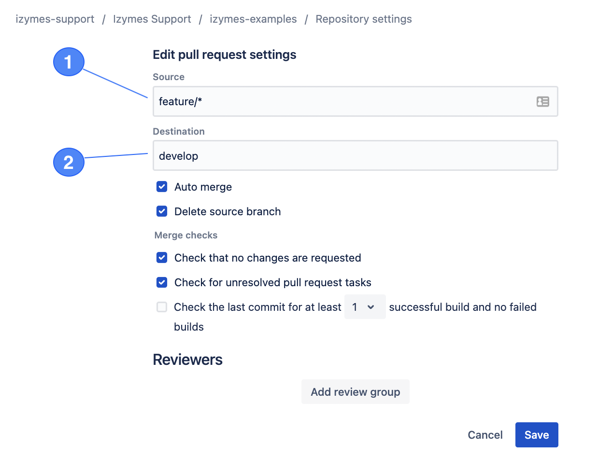Navigate to izymes-examples repository breadcrumb
This screenshot has height=472, width=598.
[x=253, y=19]
